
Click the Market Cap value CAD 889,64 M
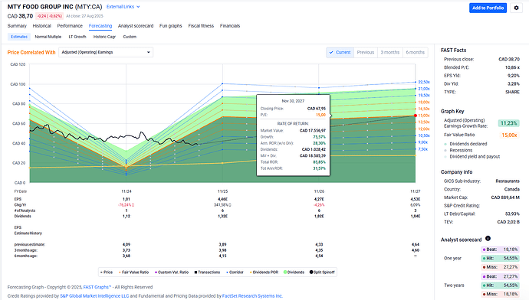[505, 197]
